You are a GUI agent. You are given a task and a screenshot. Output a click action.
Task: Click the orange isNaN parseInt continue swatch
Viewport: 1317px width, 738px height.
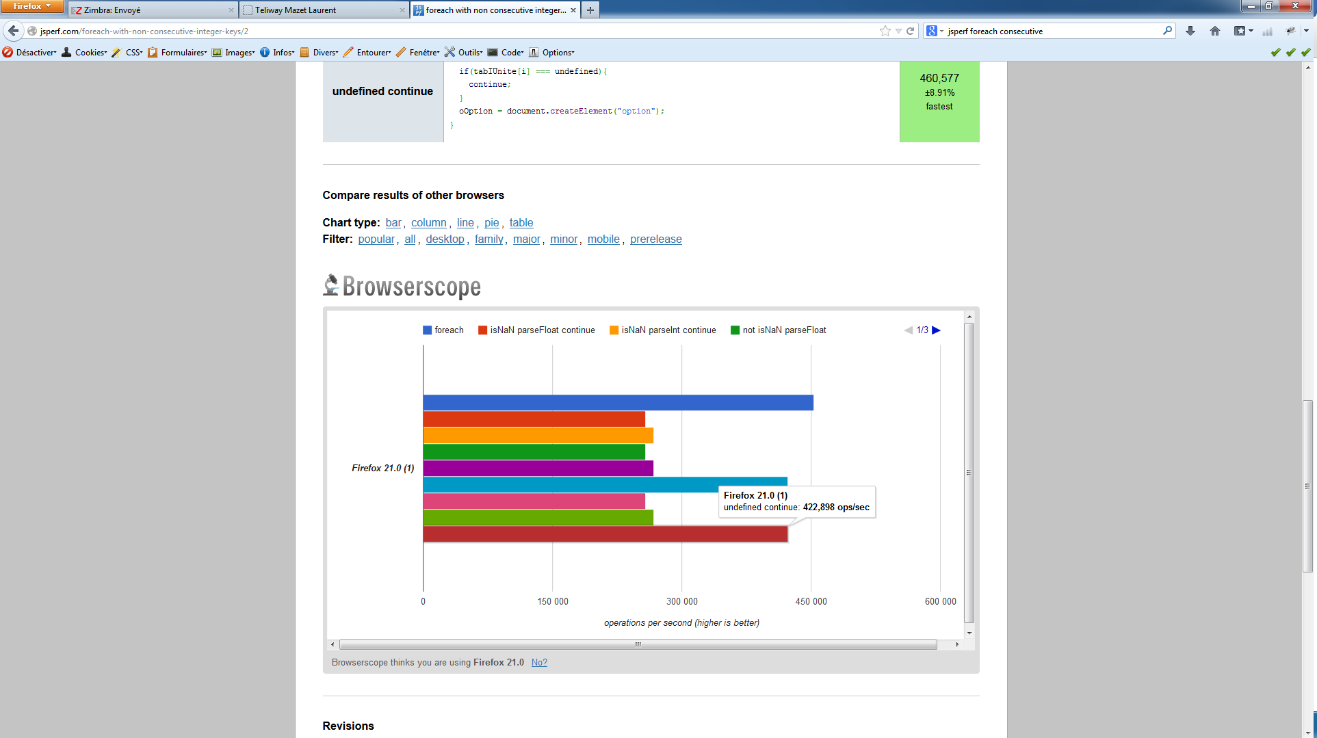[x=614, y=330]
